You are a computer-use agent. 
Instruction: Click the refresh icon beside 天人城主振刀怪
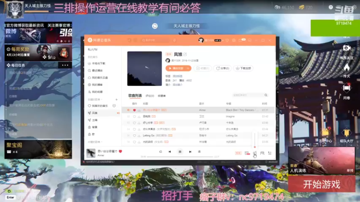[x=155, y=26]
